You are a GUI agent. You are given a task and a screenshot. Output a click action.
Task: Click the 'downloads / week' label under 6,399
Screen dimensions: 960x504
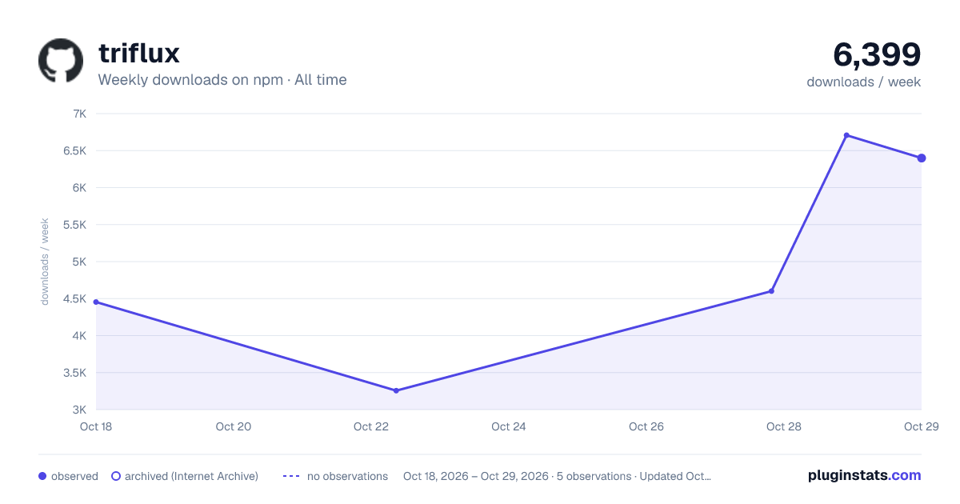click(864, 82)
